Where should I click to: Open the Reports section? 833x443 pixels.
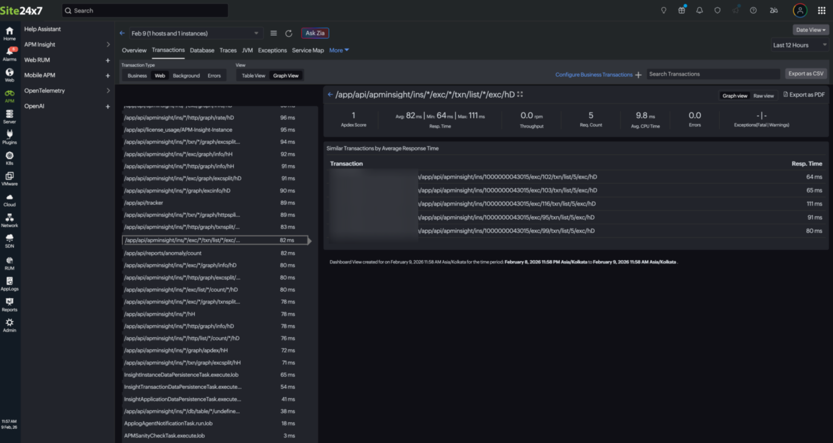click(9, 303)
